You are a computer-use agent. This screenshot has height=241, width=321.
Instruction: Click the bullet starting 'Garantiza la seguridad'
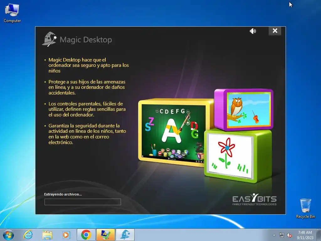point(87,134)
